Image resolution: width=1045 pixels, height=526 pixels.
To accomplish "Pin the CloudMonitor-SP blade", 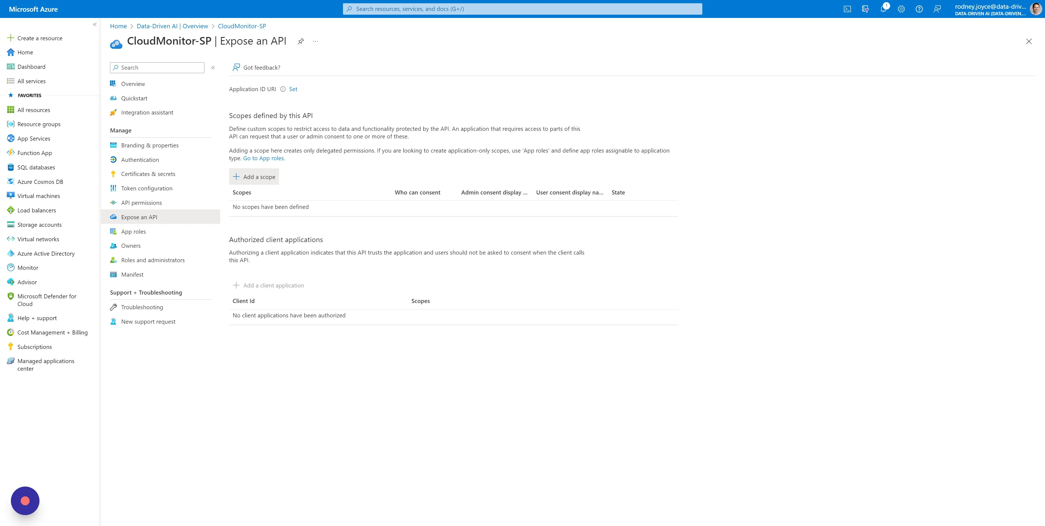I will [301, 41].
